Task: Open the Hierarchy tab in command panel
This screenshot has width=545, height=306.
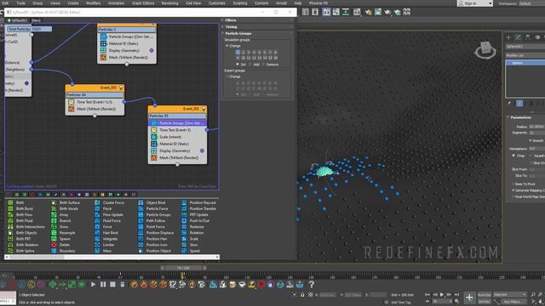Action: tap(528, 37)
